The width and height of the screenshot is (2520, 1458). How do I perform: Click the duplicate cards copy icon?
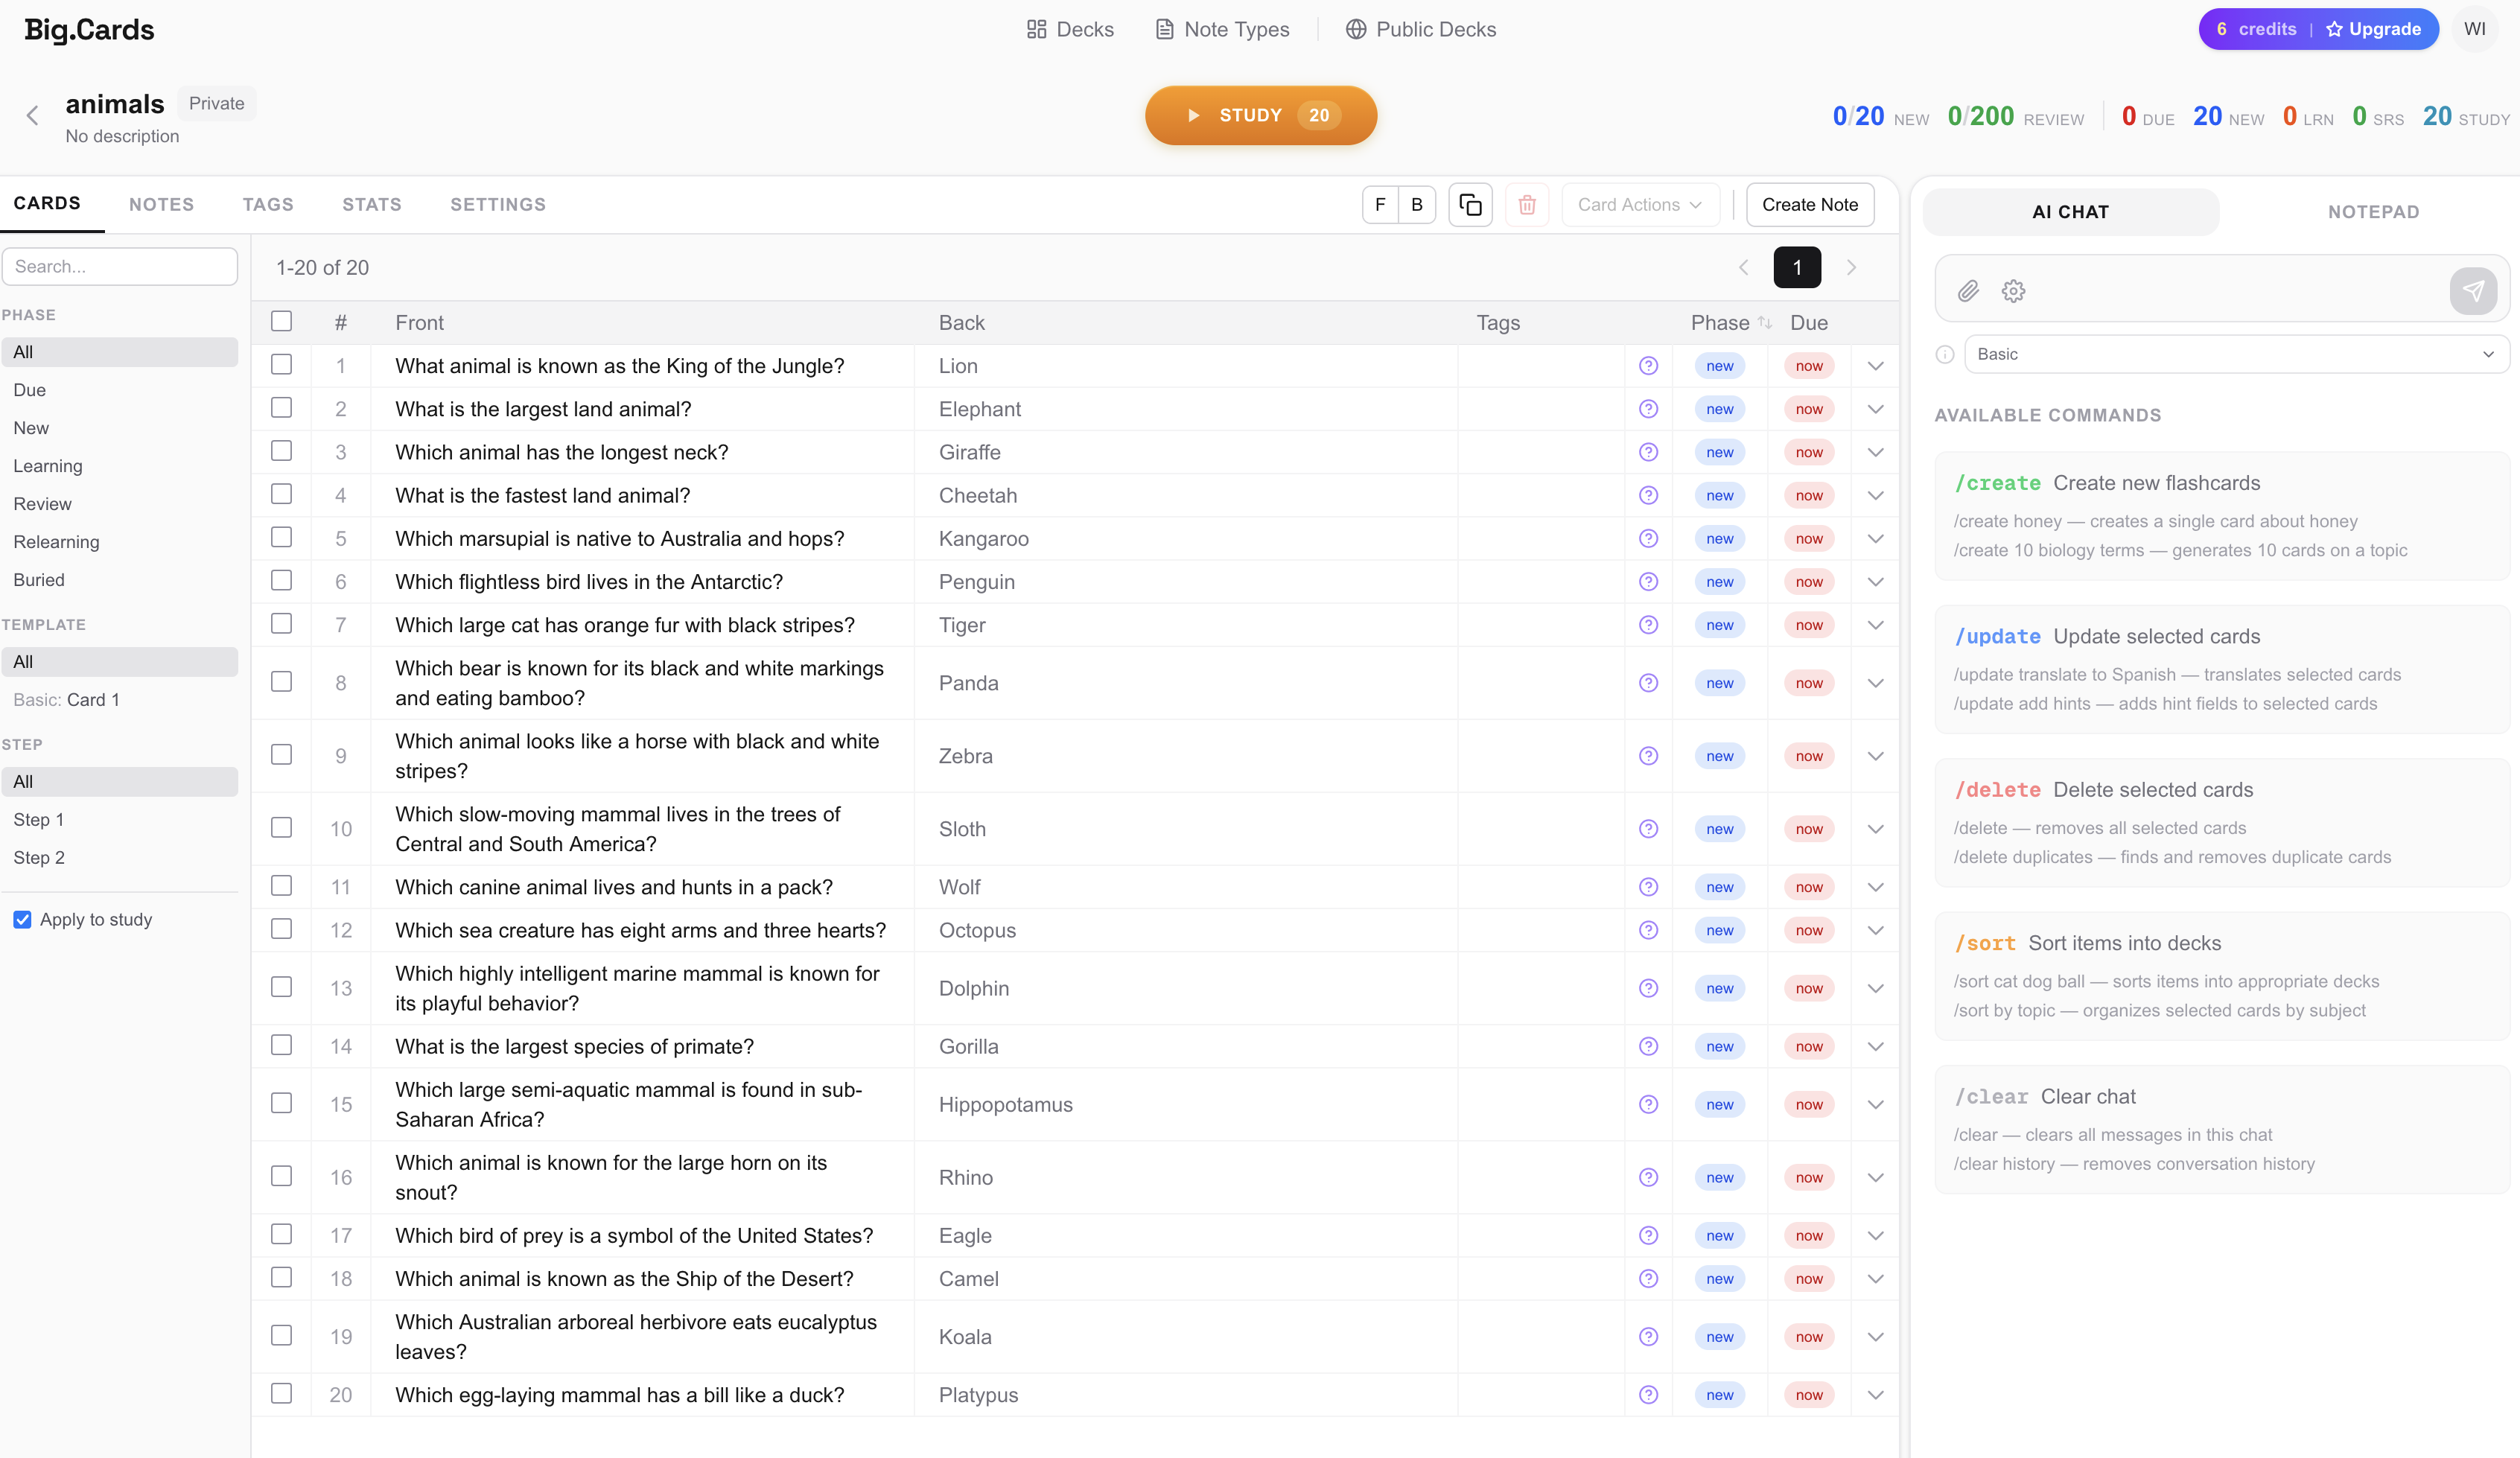click(1470, 205)
